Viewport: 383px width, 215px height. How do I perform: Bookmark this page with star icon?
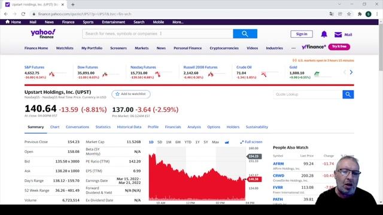349,14
